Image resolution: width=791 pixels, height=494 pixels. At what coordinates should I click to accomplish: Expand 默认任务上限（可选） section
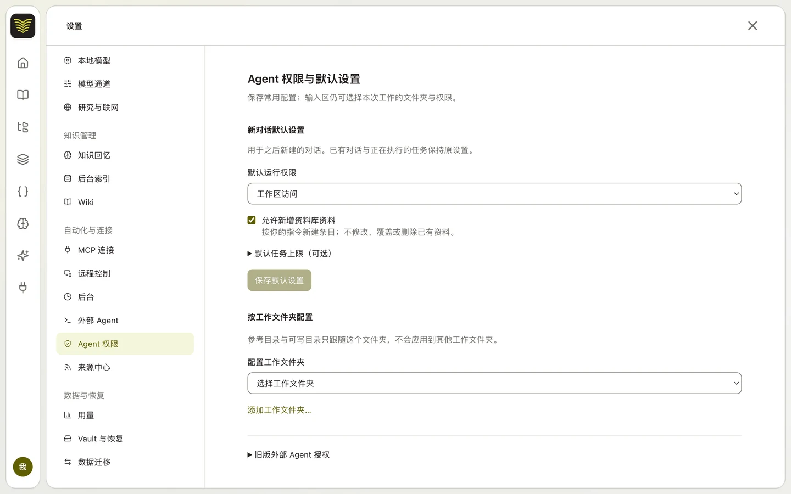(289, 254)
